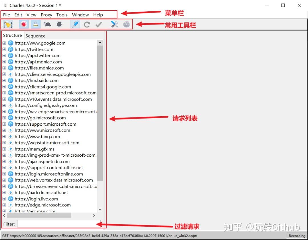Toggle SSL Proxying with the lock icon
This screenshot has height=240, width=308.
pos(36,24)
